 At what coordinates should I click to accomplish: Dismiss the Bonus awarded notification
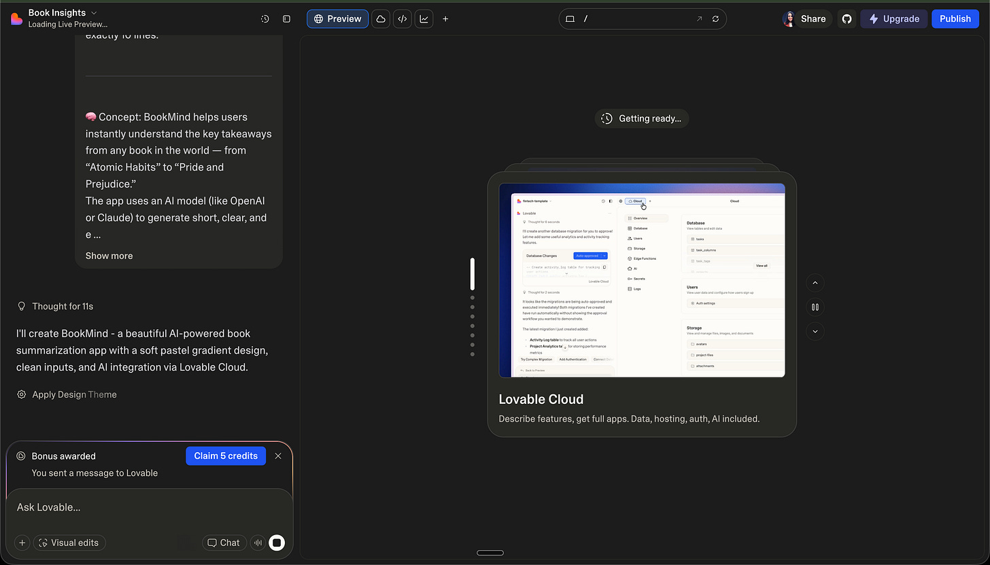pos(278,456)
